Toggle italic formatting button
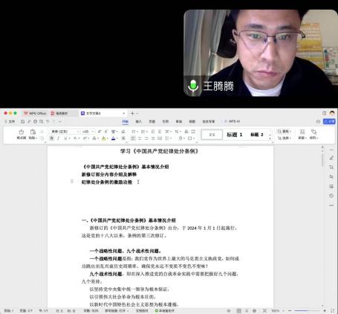The width and height of the screenshot is (338, 314). [x=59, y=138]
